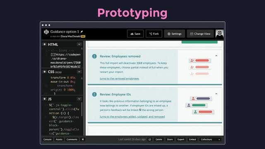Click the Guidance option 1 pen title
This screenshot has width=265, height=149.
coord(65,31)
